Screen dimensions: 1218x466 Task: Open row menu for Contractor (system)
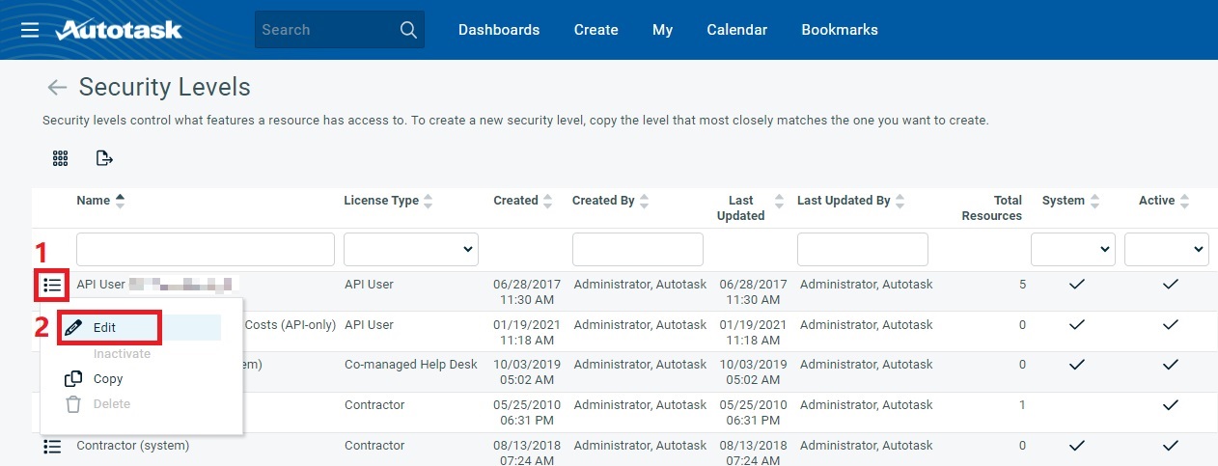click(52, 446)
